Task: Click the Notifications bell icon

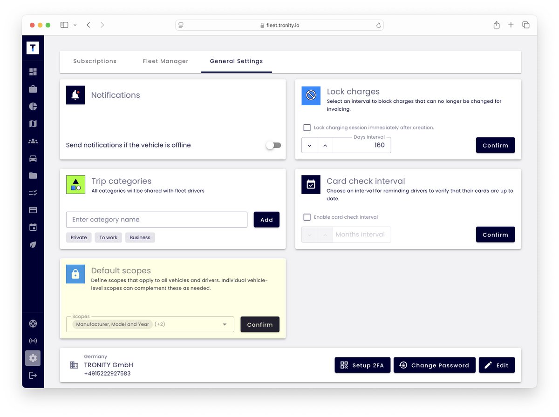Action: [x=75, y=95]
